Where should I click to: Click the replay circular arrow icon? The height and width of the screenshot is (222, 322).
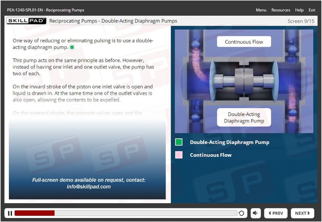click(x=242, y=213)
